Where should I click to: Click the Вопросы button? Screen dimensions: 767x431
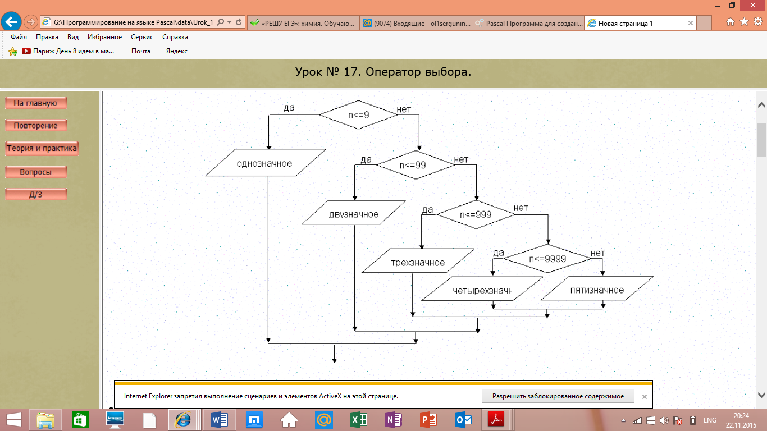35,172
